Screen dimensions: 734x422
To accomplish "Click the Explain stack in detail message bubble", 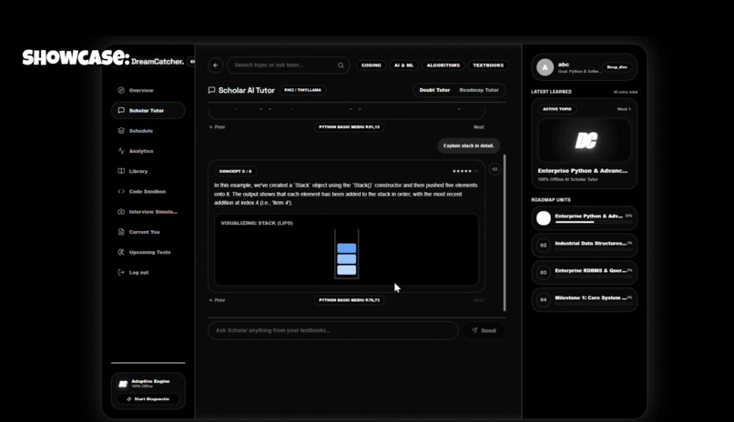I will pyautogui.click(x=469, y=146).
